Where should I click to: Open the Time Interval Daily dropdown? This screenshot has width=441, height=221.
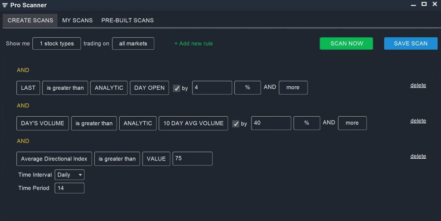pyautogui.click(x=69, y=175)
